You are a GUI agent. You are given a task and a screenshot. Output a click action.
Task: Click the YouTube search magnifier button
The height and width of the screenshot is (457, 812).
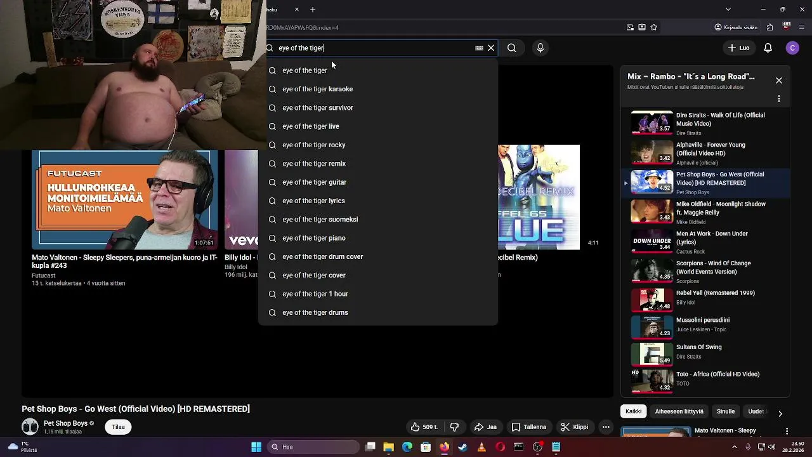[x=511, y=48]
